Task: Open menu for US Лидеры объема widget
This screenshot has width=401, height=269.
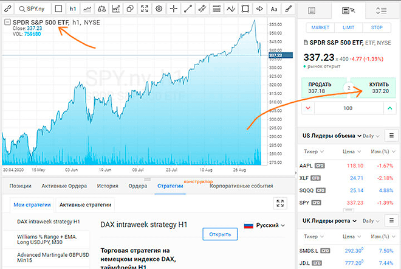Action: (x=391, y=136)
